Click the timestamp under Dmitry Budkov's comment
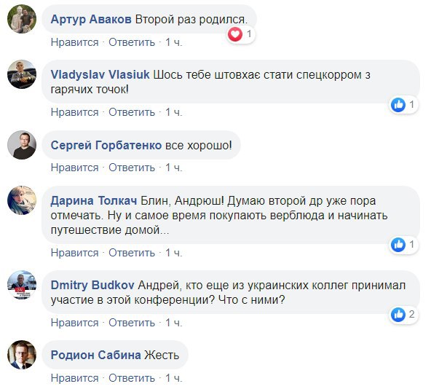 173,322
